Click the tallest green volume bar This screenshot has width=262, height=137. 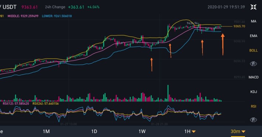tap(168, 93)
